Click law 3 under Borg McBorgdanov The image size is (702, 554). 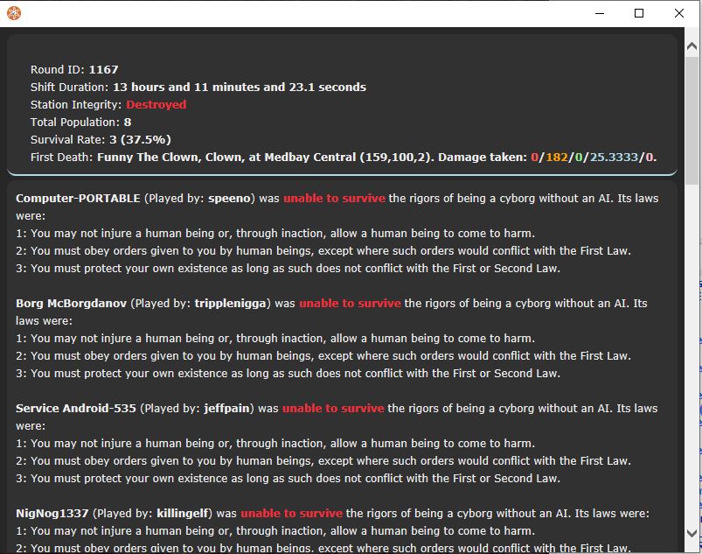(x=288, y=374)
